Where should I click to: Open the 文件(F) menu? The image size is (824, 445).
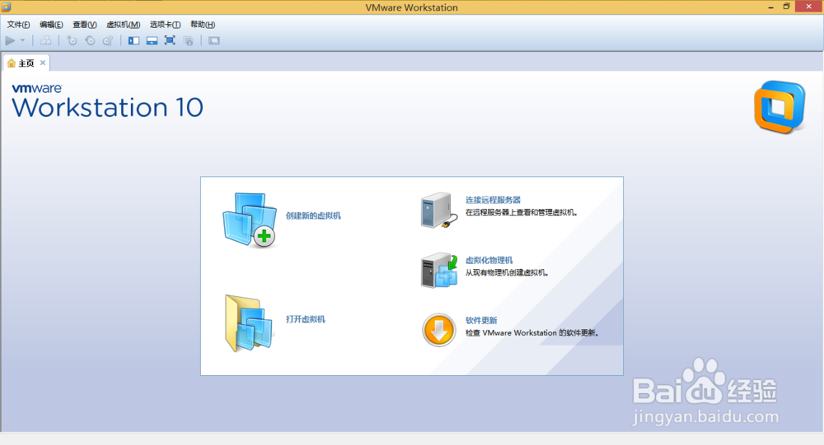coord(18,25)
